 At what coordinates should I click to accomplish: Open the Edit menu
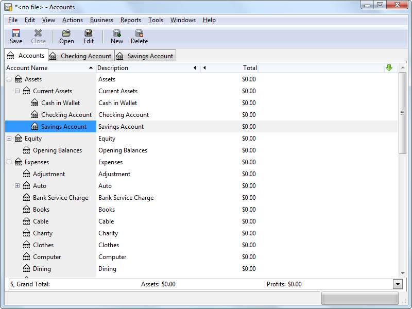(30, 20)
